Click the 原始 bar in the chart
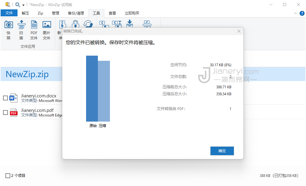306x186 pixels. [92, 89]
